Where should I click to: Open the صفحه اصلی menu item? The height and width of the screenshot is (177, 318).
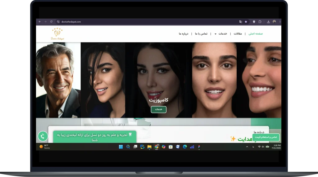pos(256,33)
